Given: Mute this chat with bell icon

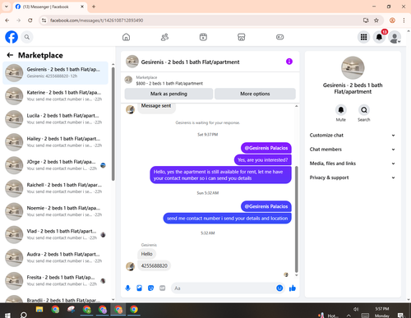Looking at the screenshot, I should click(x=340, y=110).
